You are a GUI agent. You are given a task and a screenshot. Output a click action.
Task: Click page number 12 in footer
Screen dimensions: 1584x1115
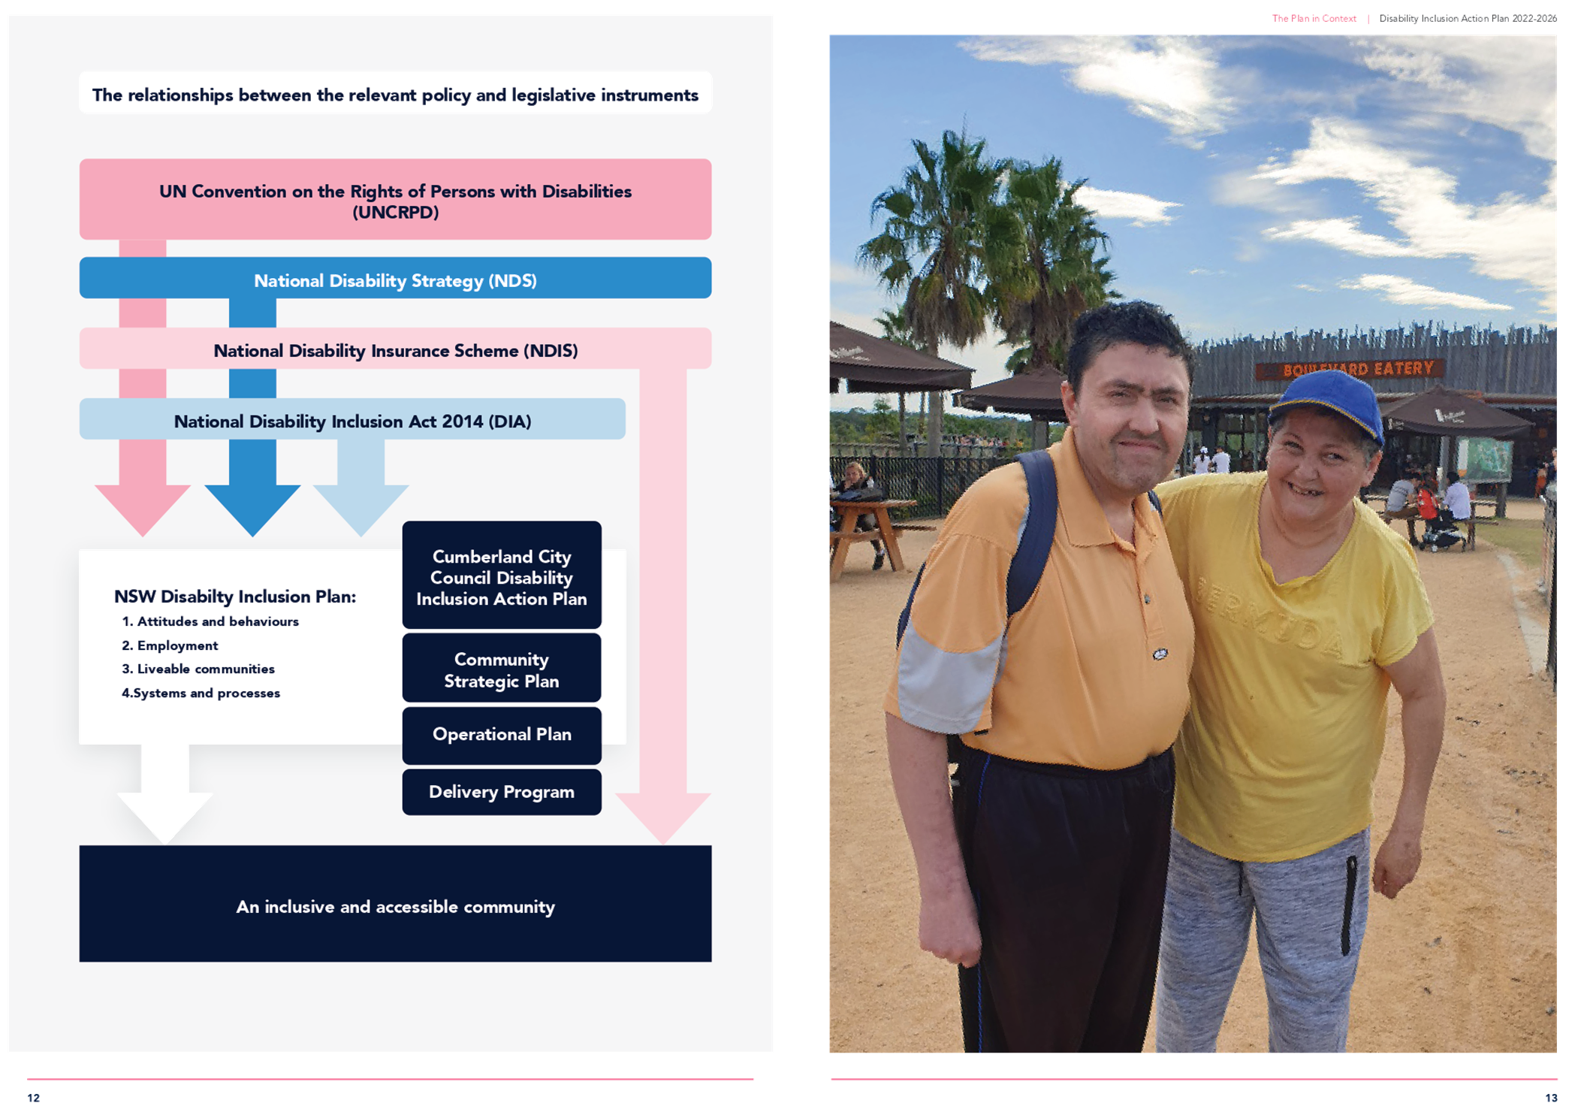tap(33, 1098)
